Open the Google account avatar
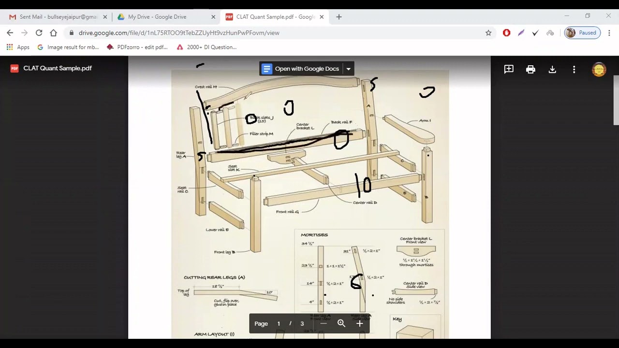 click(599, 70)
